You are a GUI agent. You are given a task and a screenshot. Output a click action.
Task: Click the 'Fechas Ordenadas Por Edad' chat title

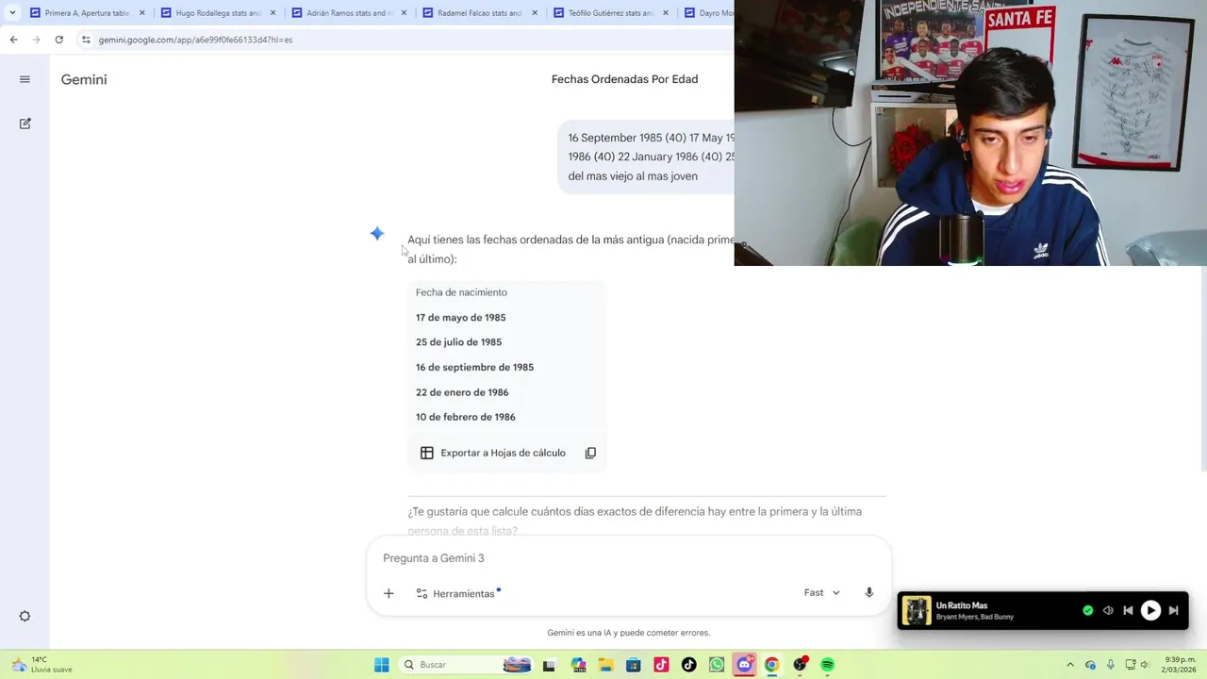(624, 79)
